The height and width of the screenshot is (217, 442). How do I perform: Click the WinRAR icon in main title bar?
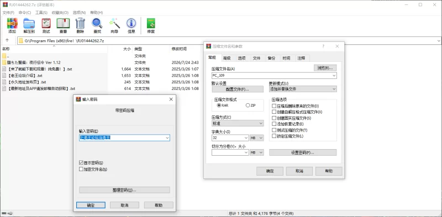pyautogui.click(x=4, y=5)
